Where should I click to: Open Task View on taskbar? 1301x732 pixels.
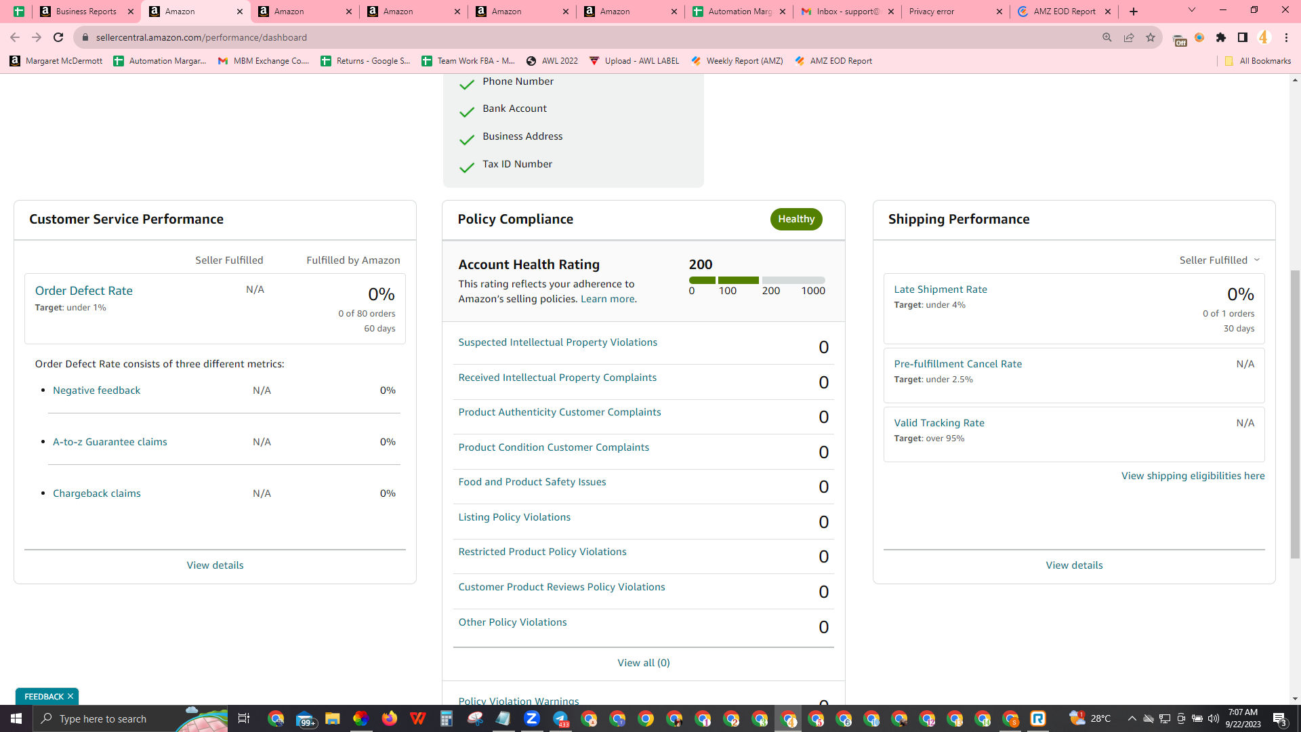point(244,718)
